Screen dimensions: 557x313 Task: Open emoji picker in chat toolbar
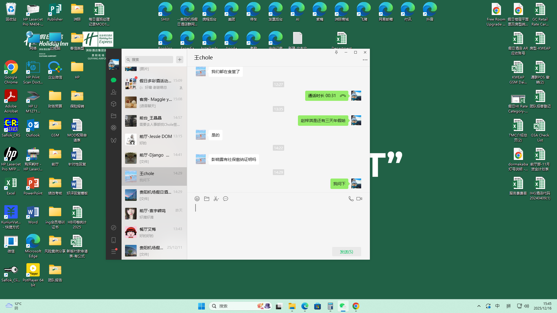197,199
